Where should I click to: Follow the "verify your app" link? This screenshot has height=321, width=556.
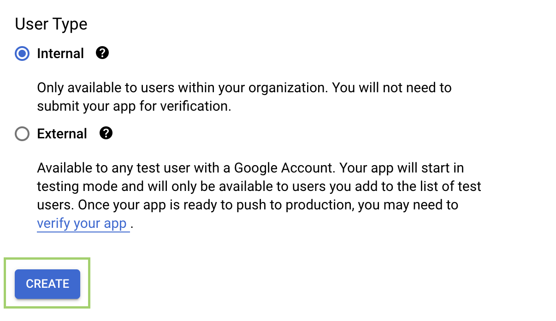click(x=82, y=224)
